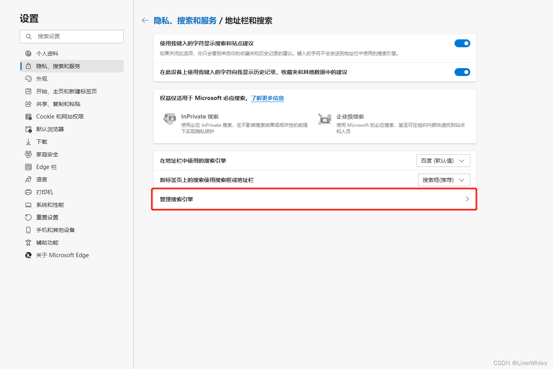Viewport: 553px width, 369px height.
Task: Toggle history and favorites suggestions switch
Action: 462,72
